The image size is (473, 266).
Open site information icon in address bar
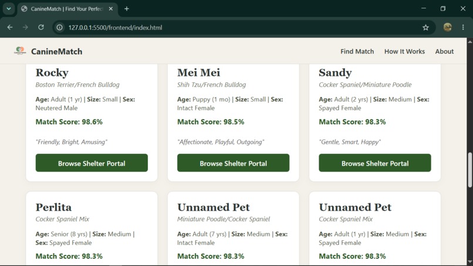click(60, 28)
